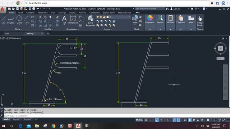Viewport: 230px width, 129px height.
Task: Expand the Block panel
Action: 138,29
